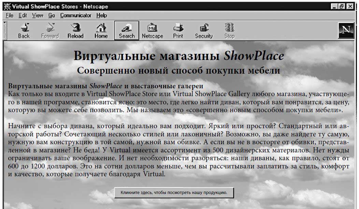The height and width of the screenshot is (209, 359).
Task: Reload the current page
Action: click(75, 31)
